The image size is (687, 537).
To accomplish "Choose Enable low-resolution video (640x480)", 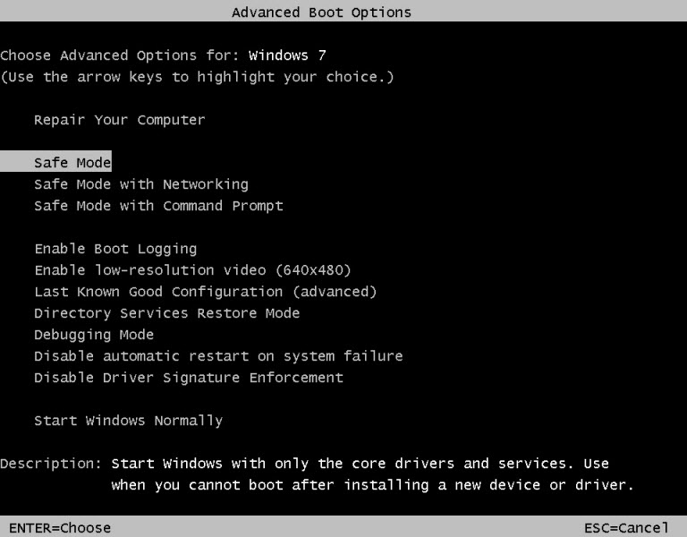I will tap(193, 270).
